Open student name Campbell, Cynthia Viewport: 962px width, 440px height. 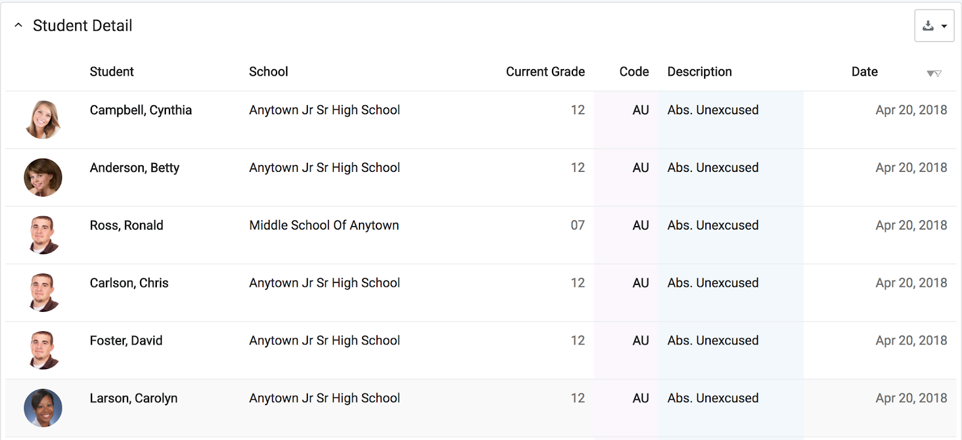coord(141,110)
